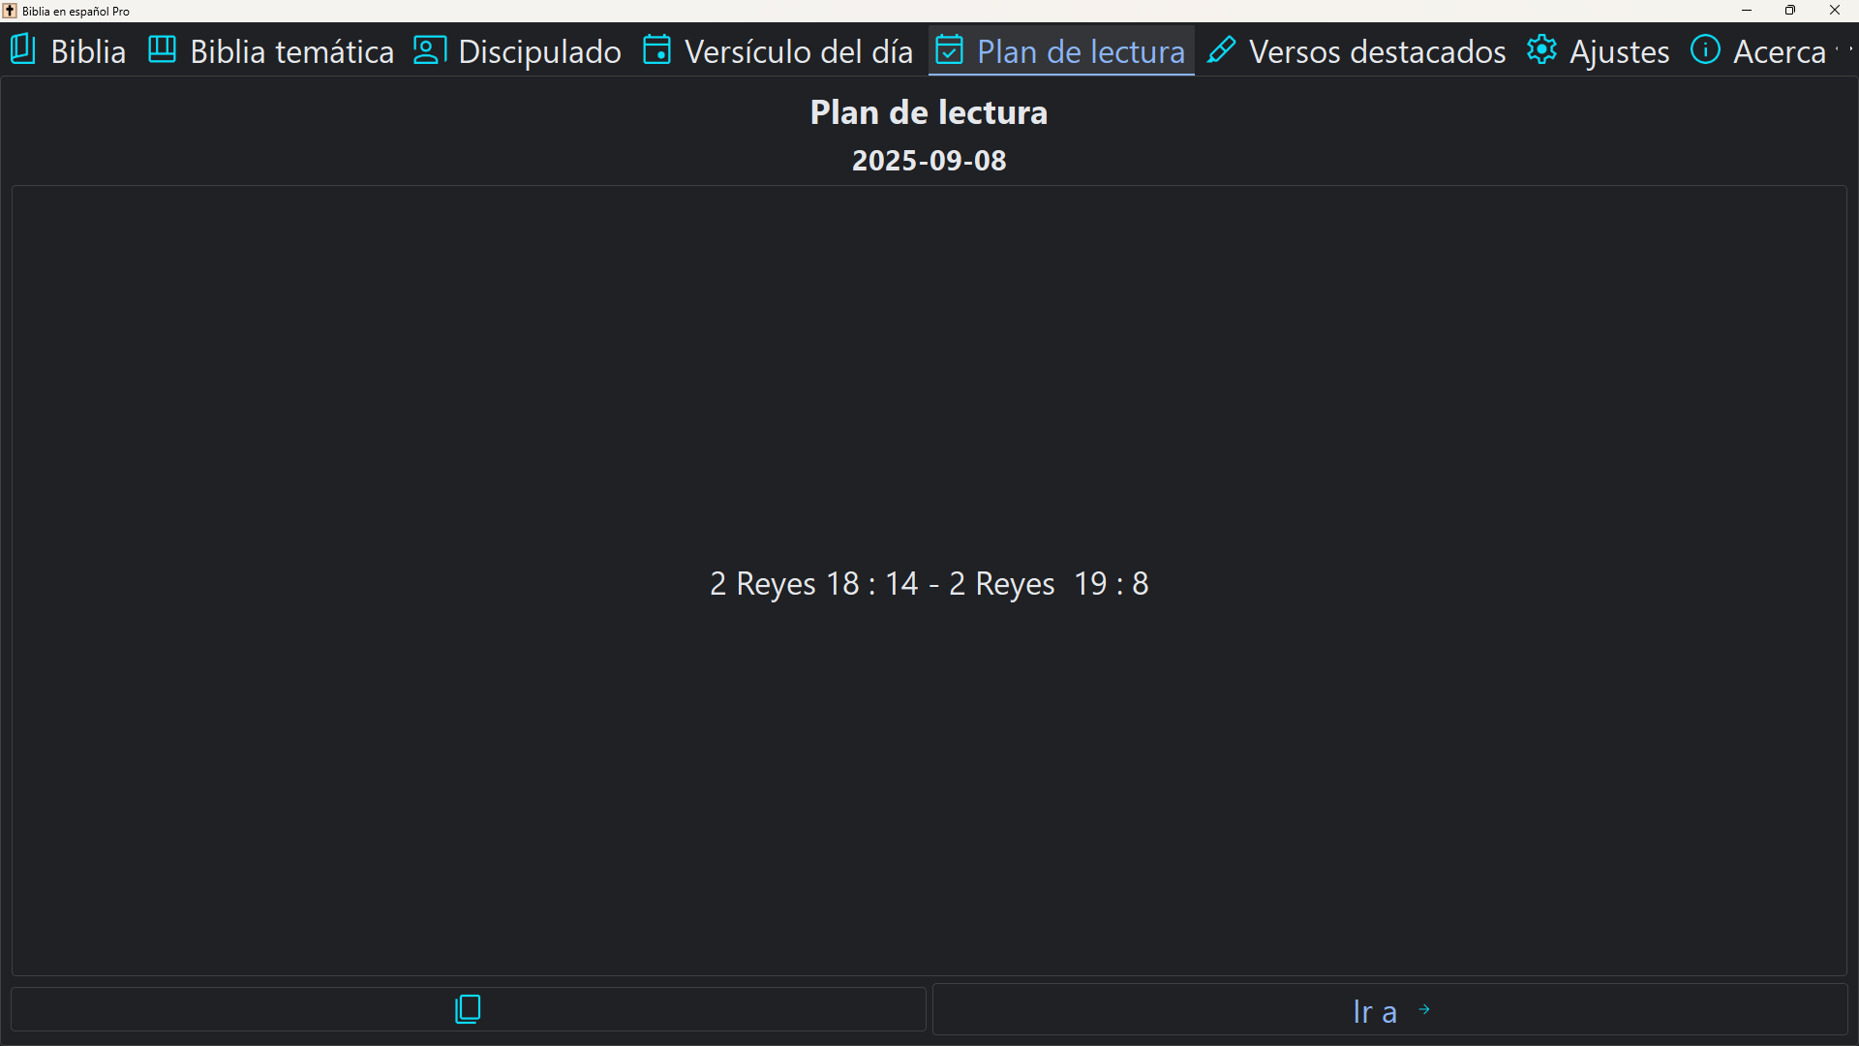This screenshot has height=1046, width=1859.
Task: Click the pen icon for Versos destacados
Action: coord(1223,49)
